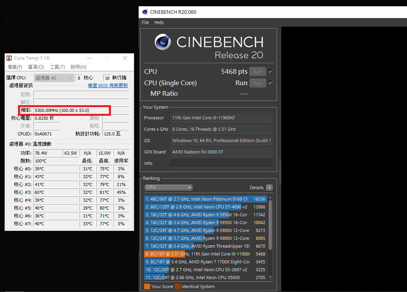Click 核心 #3 temperature 60°C

click(x=40, y=192)
